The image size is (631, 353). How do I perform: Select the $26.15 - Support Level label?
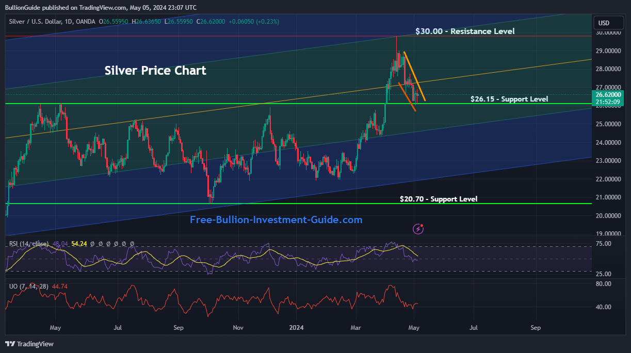click(509, 99)
